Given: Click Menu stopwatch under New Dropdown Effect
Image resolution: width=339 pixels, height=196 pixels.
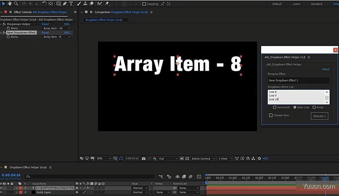Looking at the screenshot, I should pyautogui.click(x=8, y=37).
